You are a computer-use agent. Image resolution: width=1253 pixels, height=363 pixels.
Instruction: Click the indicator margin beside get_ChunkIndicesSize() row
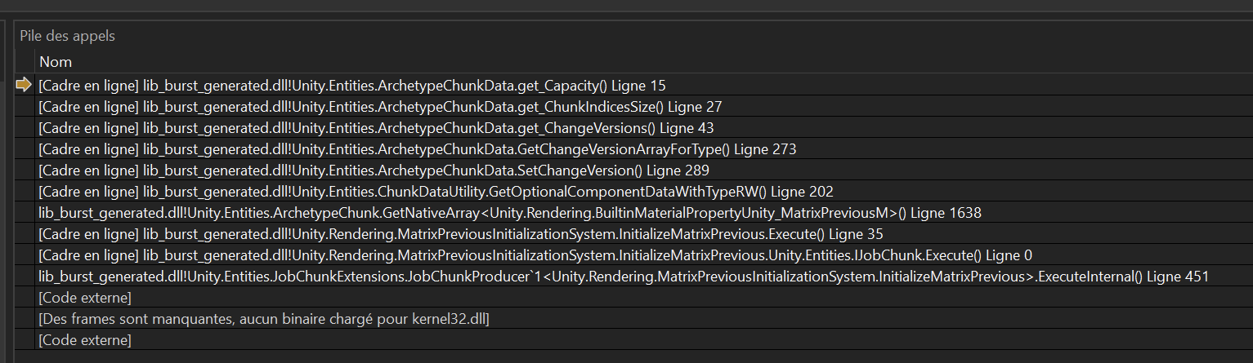point(25,106)
